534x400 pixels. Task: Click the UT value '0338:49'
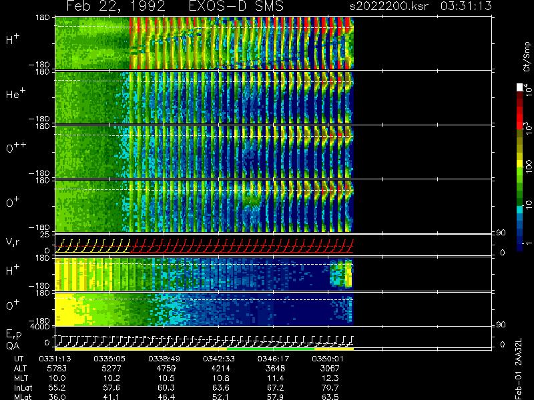click(164, 359)
